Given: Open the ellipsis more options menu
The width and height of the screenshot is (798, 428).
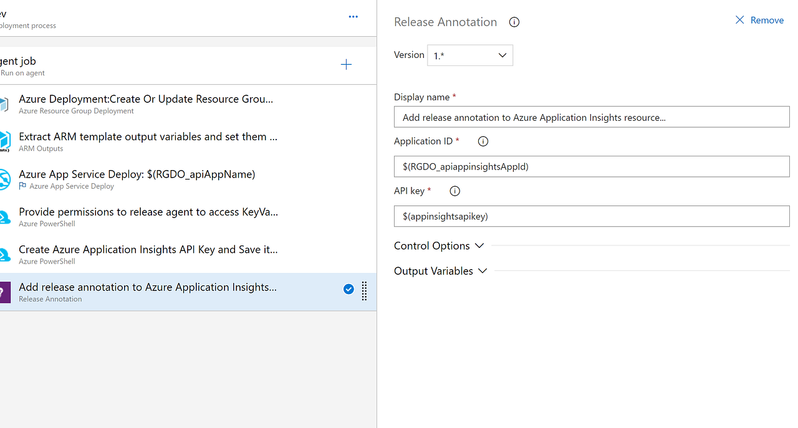Looking at the screenshot, I should coord(353,17).
